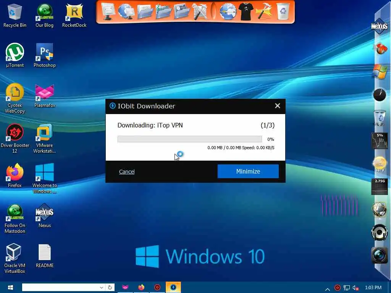This screenshot has width=391, height=293.
Task: Click the IObit Downloader taskbar button
Action: 173,287
